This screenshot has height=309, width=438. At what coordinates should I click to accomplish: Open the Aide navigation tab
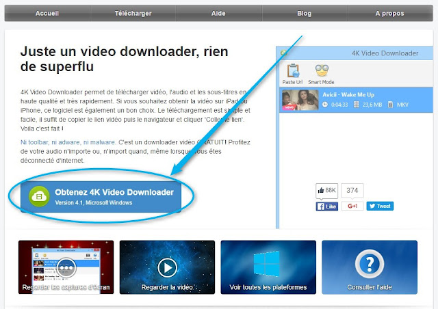pos(218,13)
